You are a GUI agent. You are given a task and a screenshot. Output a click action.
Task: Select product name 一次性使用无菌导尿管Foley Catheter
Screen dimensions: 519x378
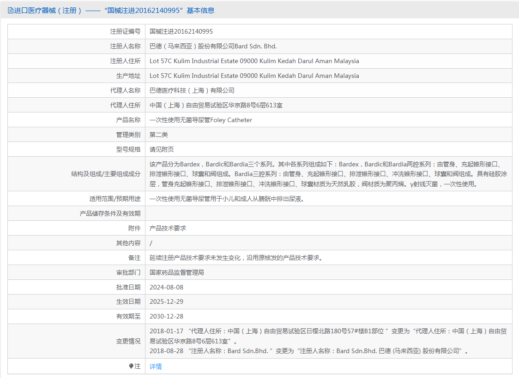[201, 120]
